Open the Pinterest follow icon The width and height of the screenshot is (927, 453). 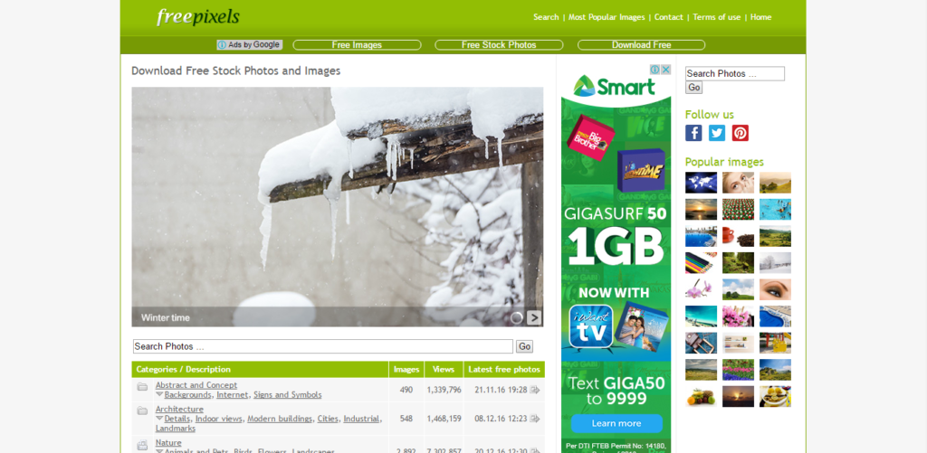[x=741, y=133]
